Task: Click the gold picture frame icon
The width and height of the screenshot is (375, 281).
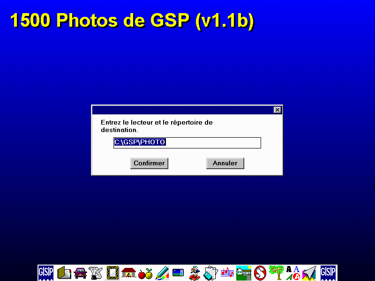Action: [x=112, y=273]
